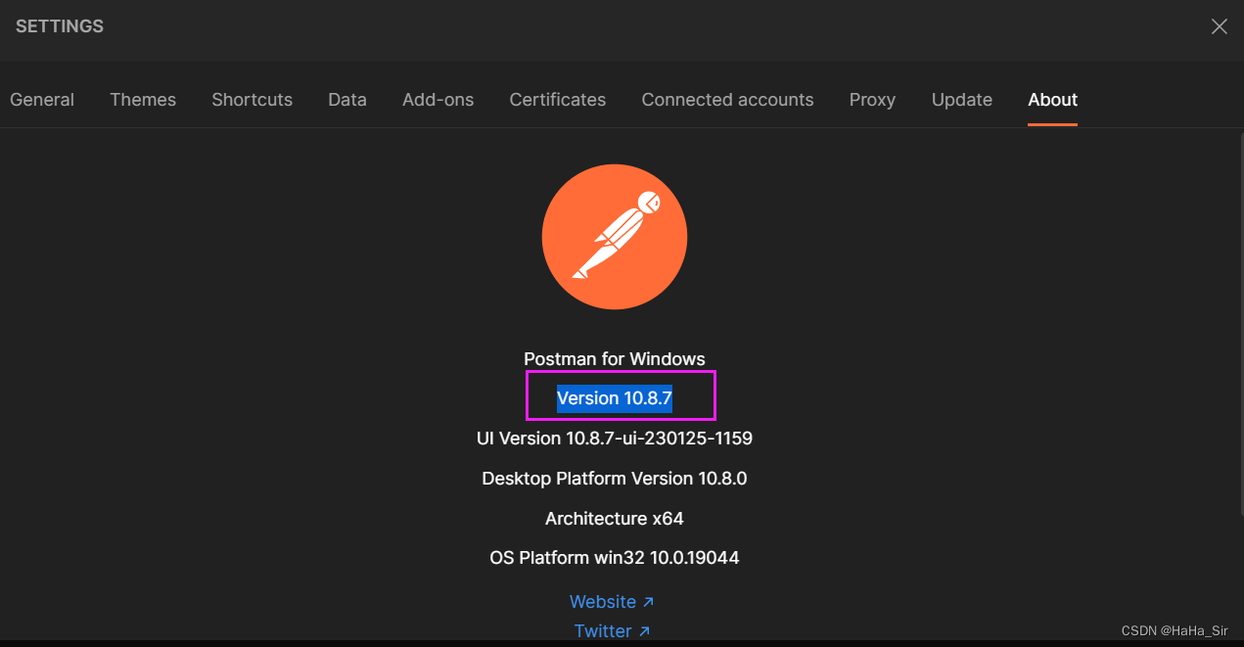1244x647 pixels.
Task: Open the Certificates tab
Action: 558,100
